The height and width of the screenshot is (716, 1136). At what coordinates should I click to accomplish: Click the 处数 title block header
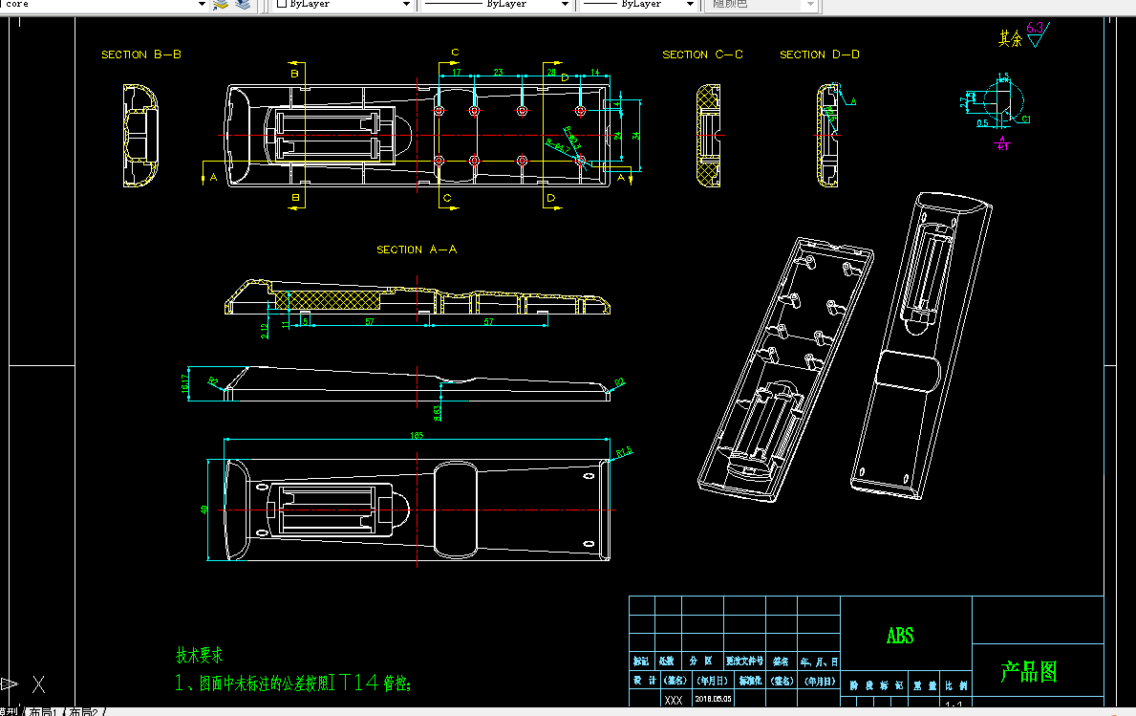pyautogui.click(x=667, y=661)
